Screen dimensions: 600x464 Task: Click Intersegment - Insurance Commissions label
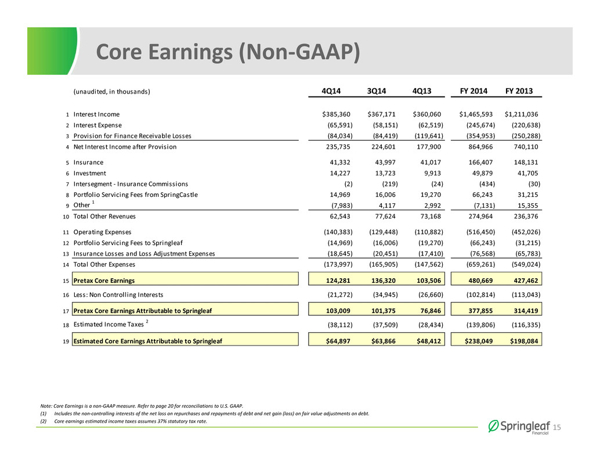131,184
